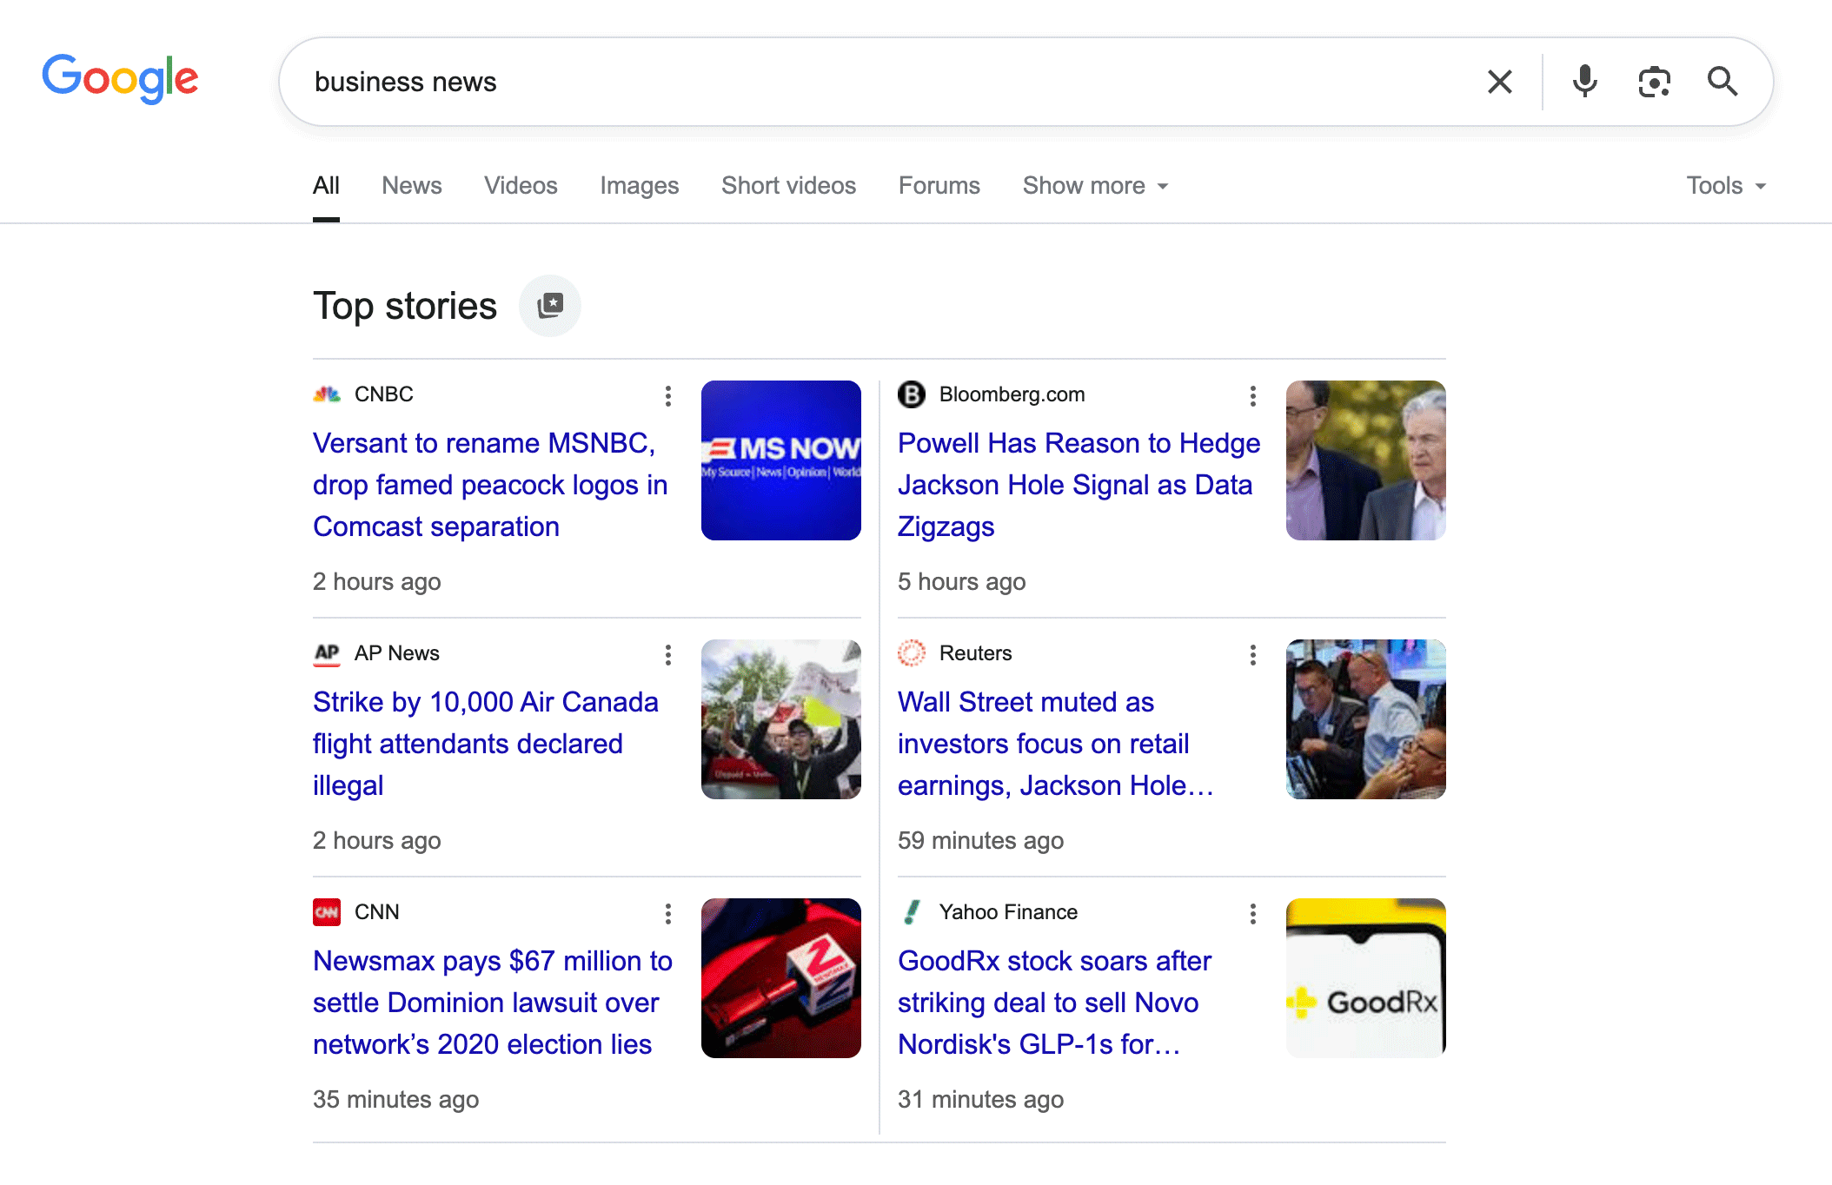The width and height of the screenshot is (1832, 1185).
Task: Switch to the Images tab
Action: [x=639, y=185]
